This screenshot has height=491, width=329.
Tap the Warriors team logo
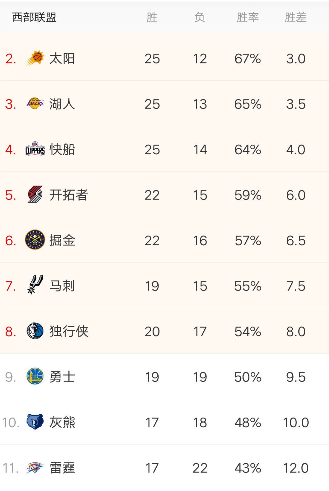[x=35, y=376]
